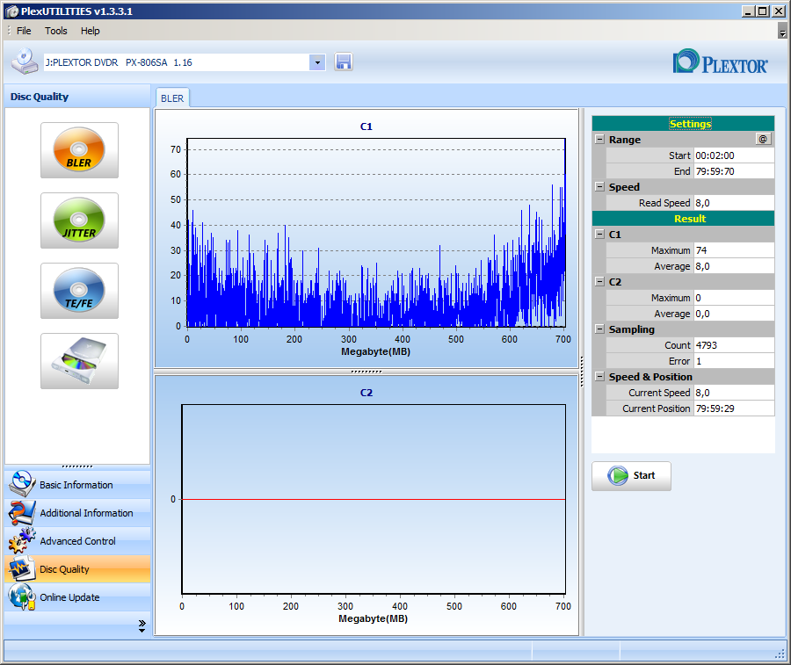This screenshot has height=665, width=791.
Task: Open the JITTER test icon
Action: [79, 220]
